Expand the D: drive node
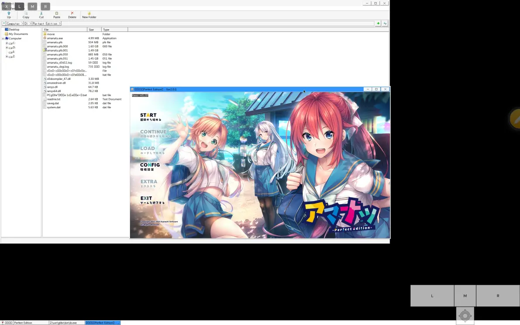This screenshot has height=325, width=520. (7, 48)
